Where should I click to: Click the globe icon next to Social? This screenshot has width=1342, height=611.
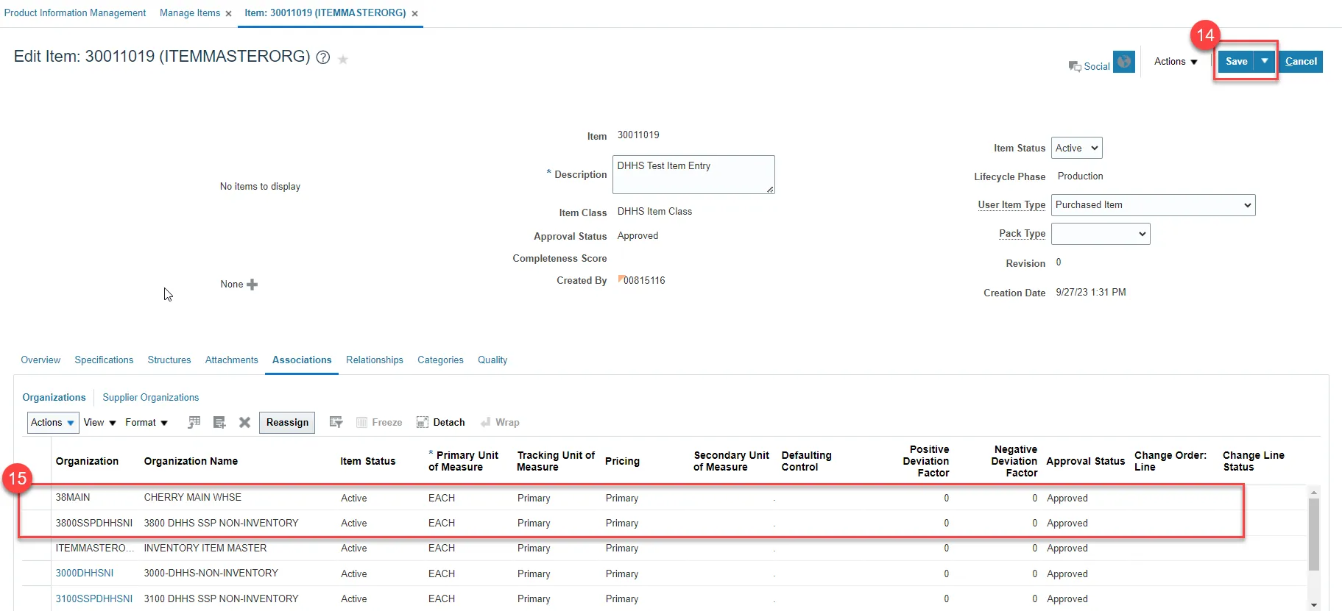[x=1123, y=62]
